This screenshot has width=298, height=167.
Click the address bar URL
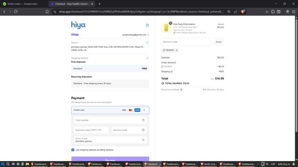pyautogui.click(x=141, y=12)
